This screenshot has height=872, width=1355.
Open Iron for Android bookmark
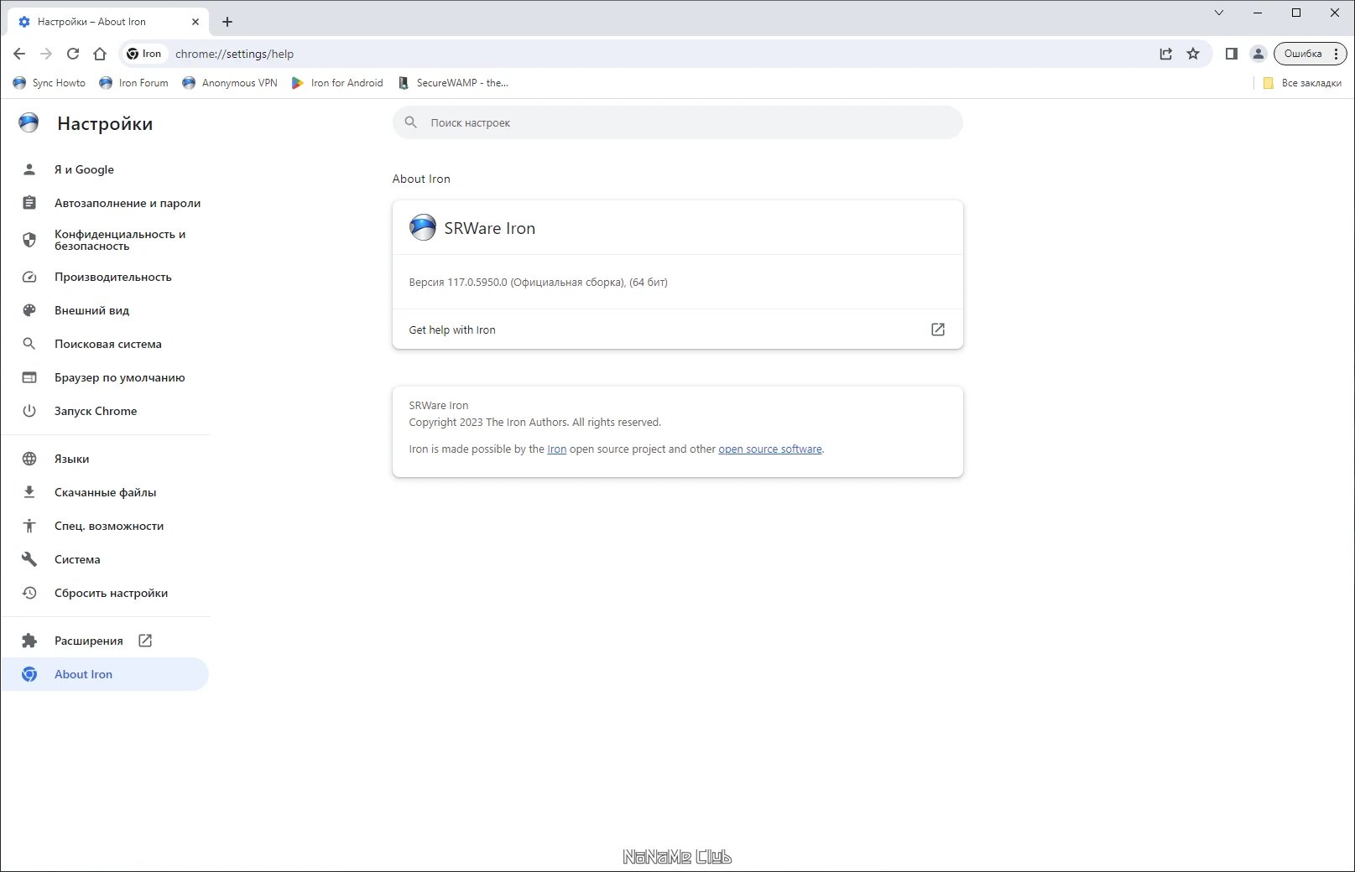click(337, 83)
